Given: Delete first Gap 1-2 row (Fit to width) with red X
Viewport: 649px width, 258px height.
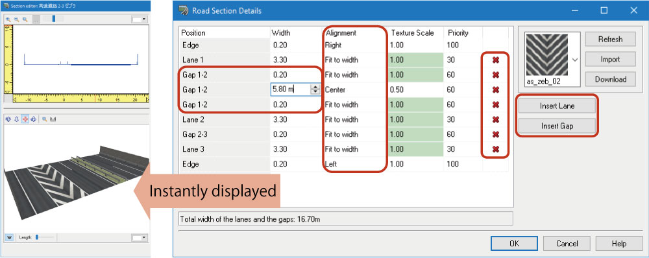Looking at the screenshot, I should [495, 75].
